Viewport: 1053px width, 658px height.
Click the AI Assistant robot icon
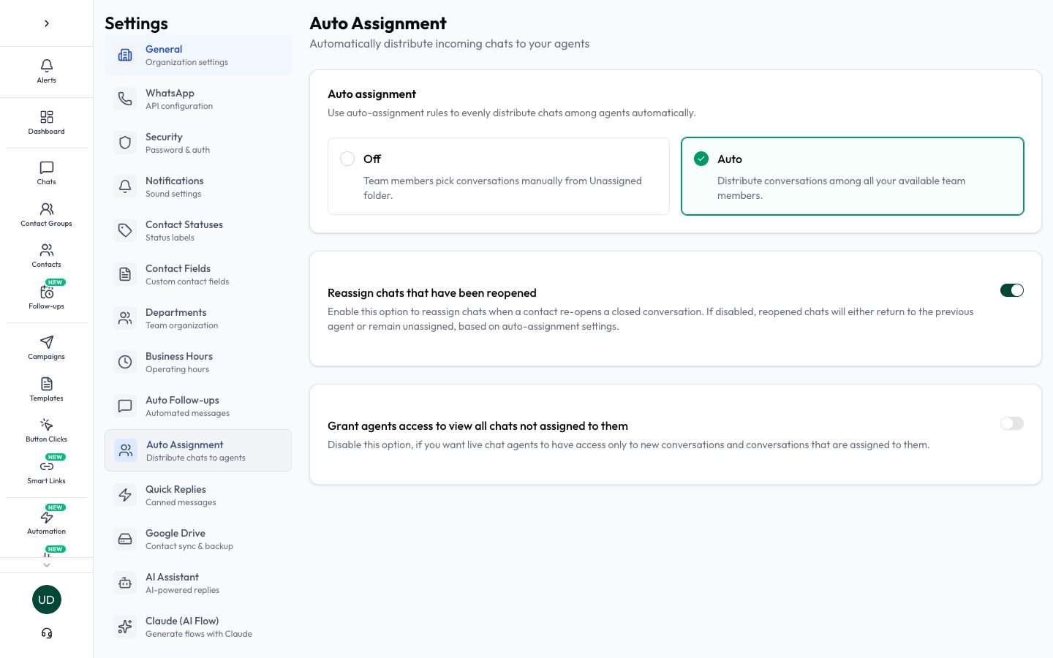pyautogui.click(x=125, y=583)
